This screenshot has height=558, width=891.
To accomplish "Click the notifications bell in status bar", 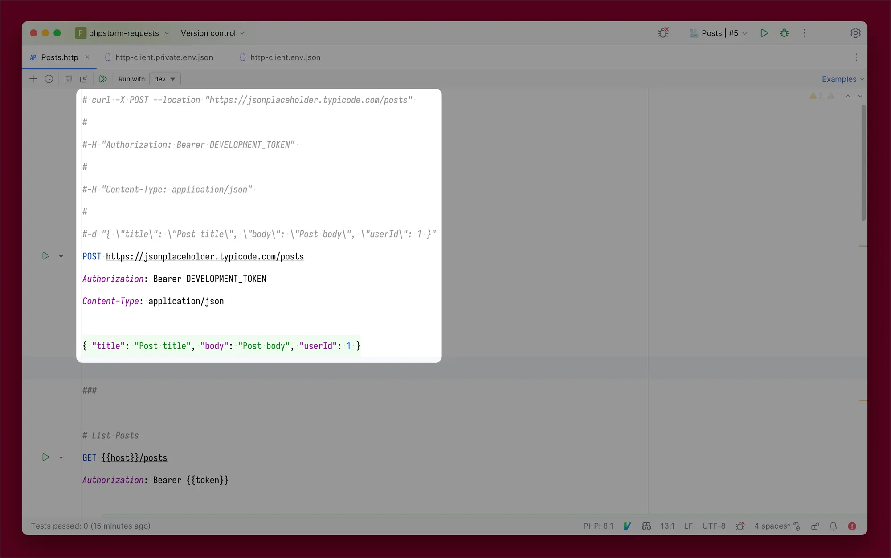I will point(833,526).
